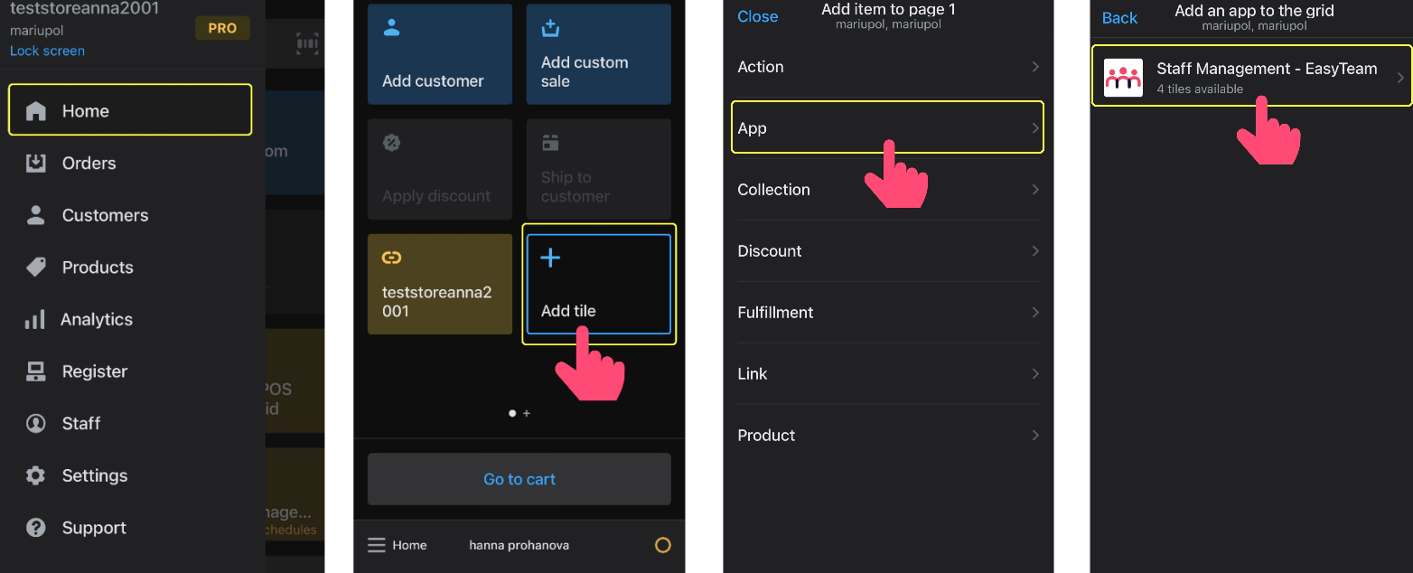Click the Customers person icon

pyautogui.click(x=35, y=215)
